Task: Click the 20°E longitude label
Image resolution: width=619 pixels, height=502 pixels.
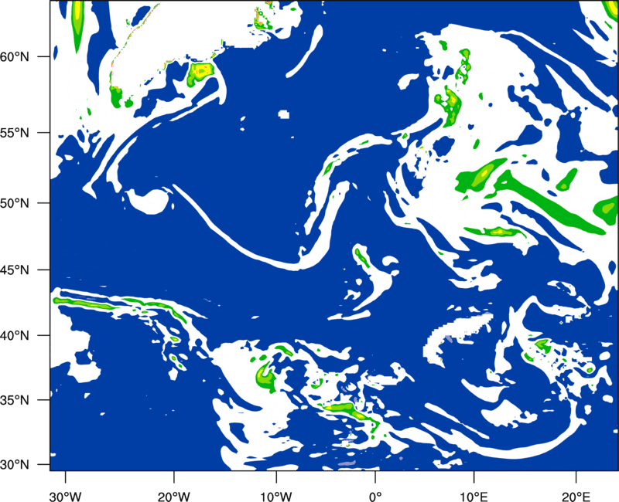Action: tap(576, 497)
